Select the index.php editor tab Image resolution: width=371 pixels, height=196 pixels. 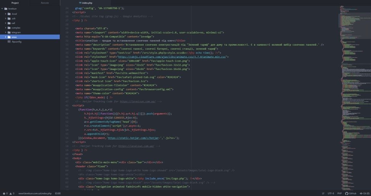pos(85,3)
